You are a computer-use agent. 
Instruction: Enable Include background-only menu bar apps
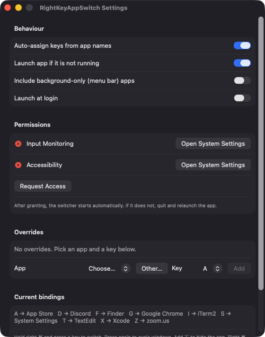coord(242,80)
